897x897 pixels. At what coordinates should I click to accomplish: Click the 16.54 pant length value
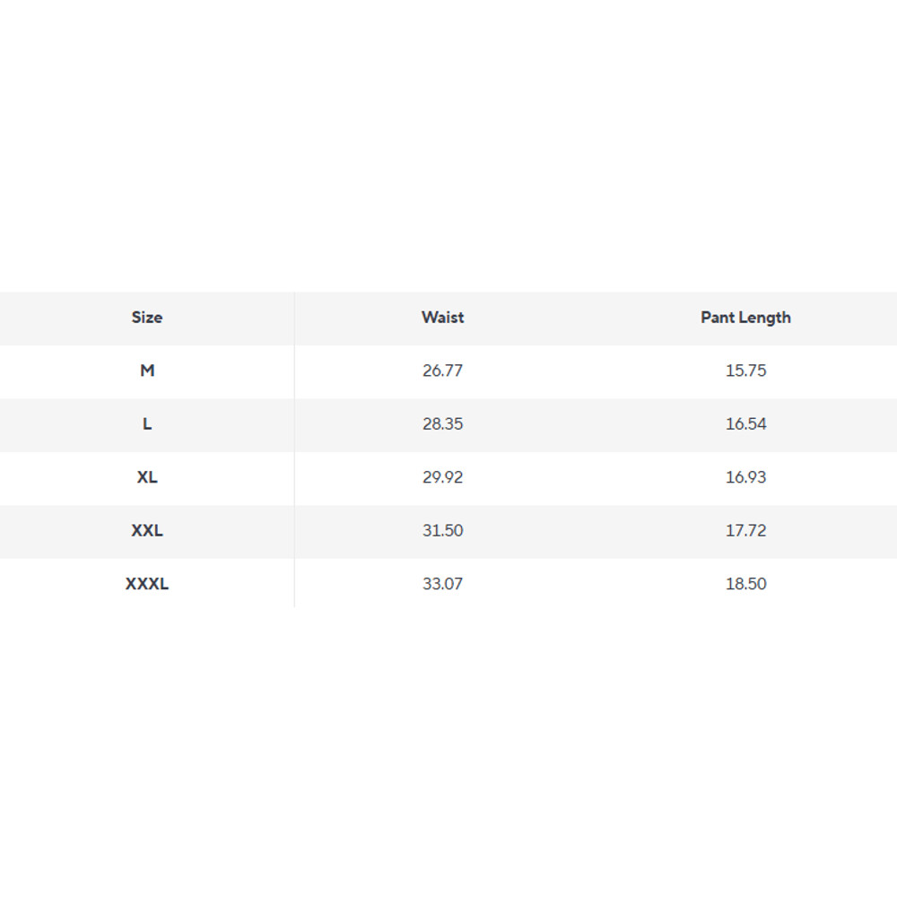point(745,424)
